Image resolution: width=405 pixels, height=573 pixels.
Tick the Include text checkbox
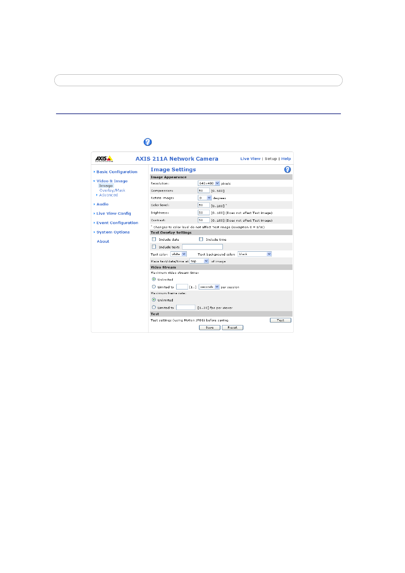click(x=154, y=247)
